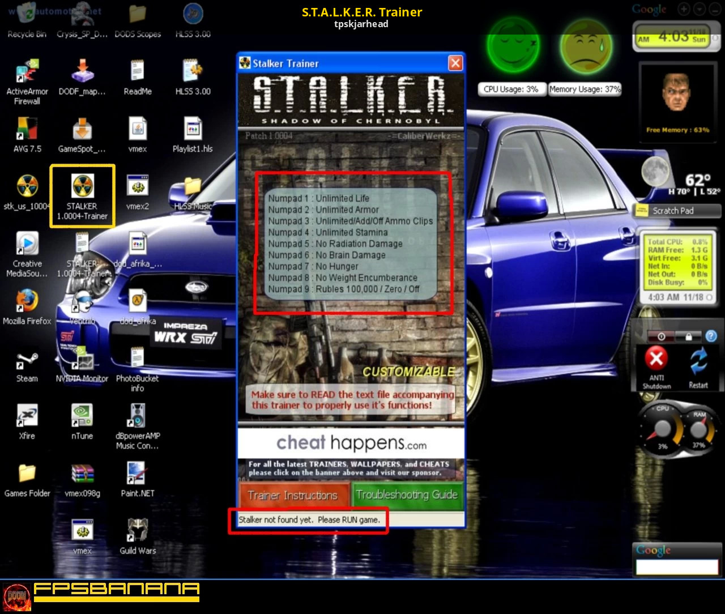
Task: Open the GameSpot_... download icon
Action: pos(82,135)
